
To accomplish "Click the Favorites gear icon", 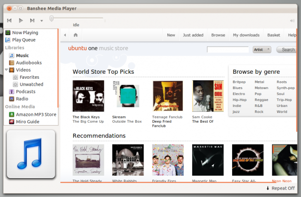I will 15,77.
